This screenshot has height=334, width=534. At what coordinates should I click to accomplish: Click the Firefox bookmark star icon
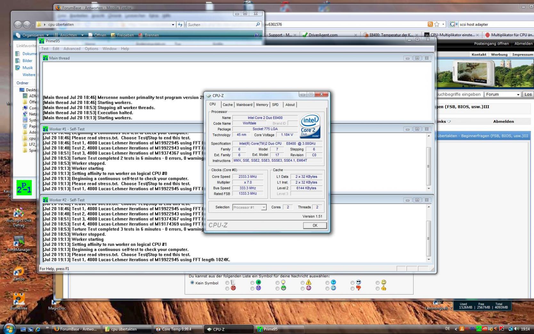[437, 24]
